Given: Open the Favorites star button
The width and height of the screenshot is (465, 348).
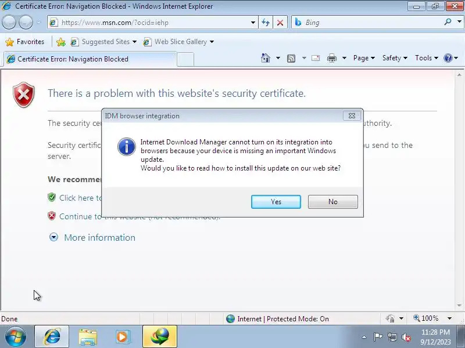Looking at the screenshot, I should pos(25,42).
